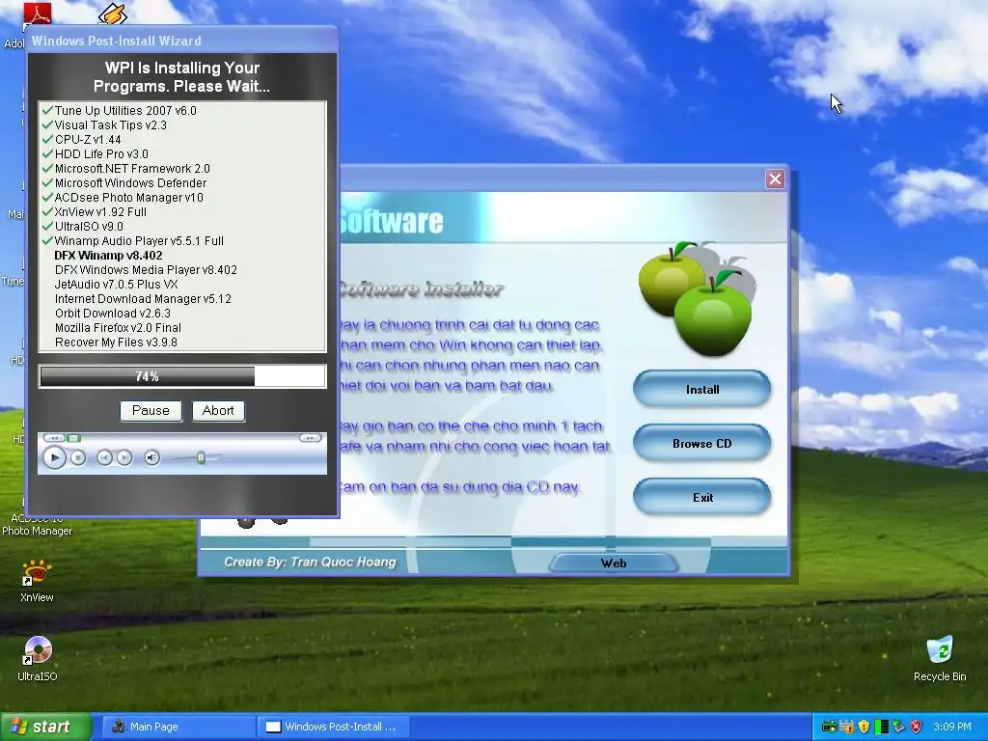Click the green CPU meter tray icon
This screenshot has width=988, height=741.
[882, 727]
